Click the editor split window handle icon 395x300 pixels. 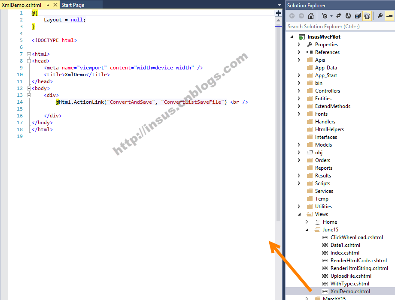[x=278, y=13]
